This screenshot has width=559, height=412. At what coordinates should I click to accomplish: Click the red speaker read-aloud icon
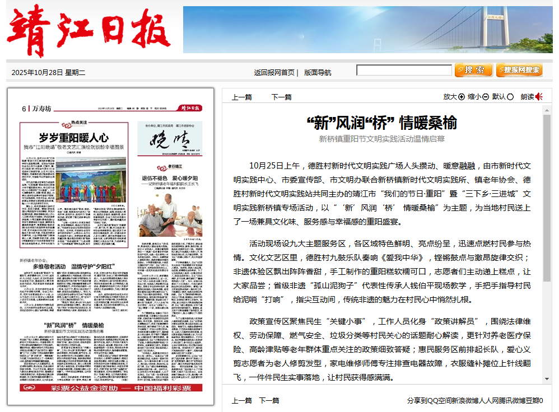(x=539, y=97)
